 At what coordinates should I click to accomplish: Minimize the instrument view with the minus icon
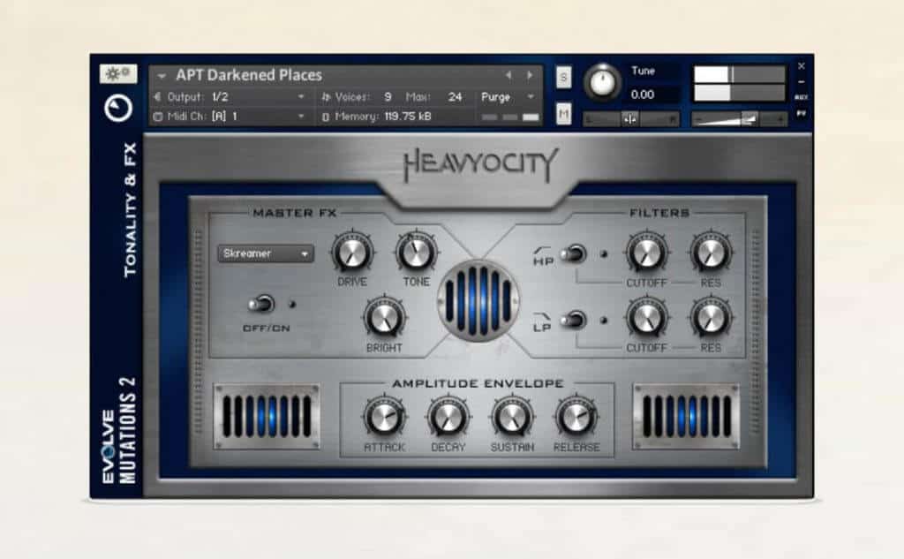(802, 82)
